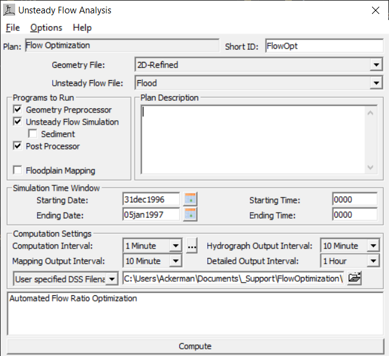Open the Hydrograph Output Interval dropdown
Image resolution: width=389 pixels, height=356 pixels.
[373, 246]
